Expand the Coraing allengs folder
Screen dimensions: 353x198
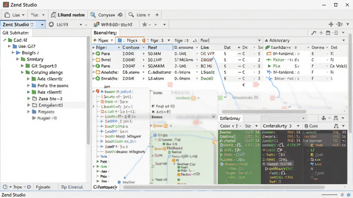pyautogui.click(x=22, y=72)
